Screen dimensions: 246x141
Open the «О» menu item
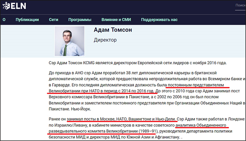[x=4, y=20]
